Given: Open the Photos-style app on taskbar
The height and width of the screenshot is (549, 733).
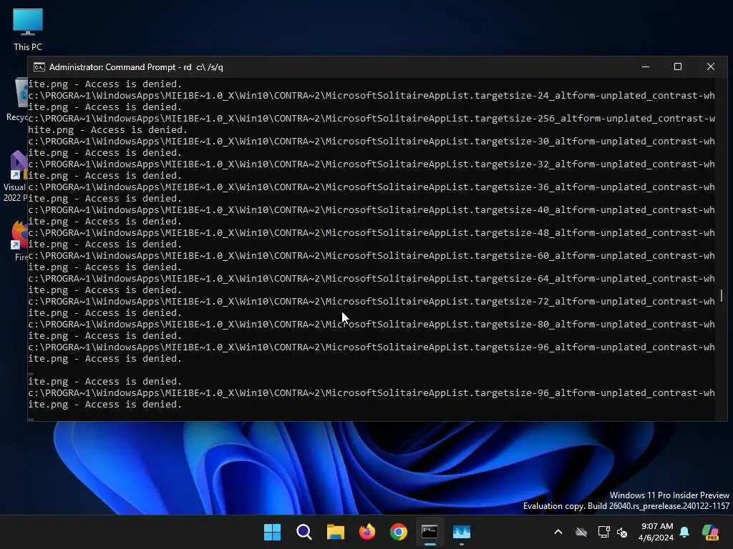Looking at the screenshot, I should tap(462, 532).
